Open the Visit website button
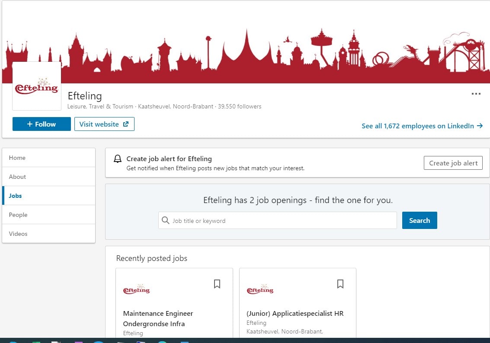The width and height of the screenshot is (490, 343). tap(104, 124)
